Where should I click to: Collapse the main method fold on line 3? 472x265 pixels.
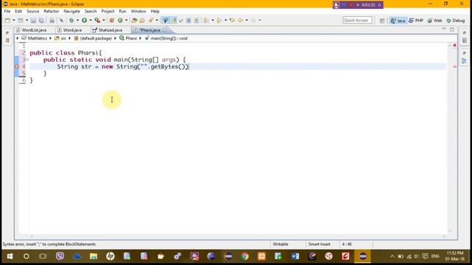pyautogui.click(x=27, y=60)
